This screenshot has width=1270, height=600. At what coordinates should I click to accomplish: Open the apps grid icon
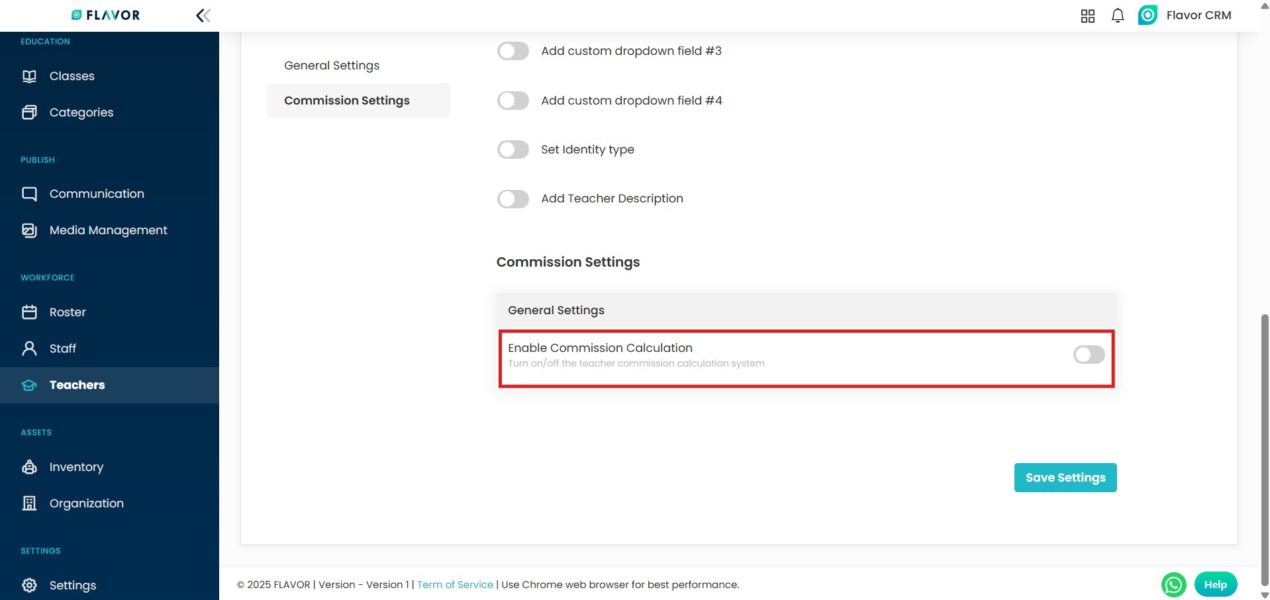point(1087,16)
